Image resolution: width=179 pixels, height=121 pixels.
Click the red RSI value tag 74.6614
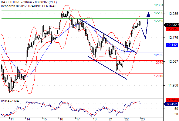click(x=172, y=100)
